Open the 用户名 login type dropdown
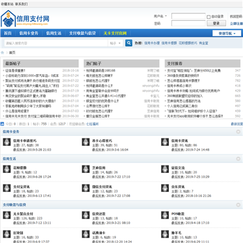The height and width of the screenshot is (243, 243). 161,16
